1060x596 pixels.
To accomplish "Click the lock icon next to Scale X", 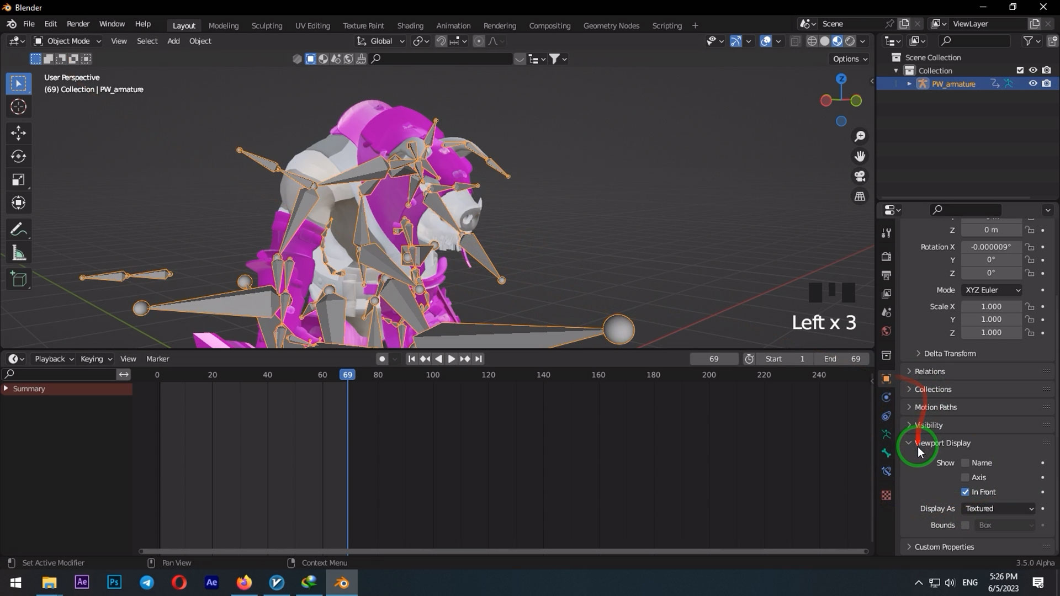I will tap(1029, 306).
